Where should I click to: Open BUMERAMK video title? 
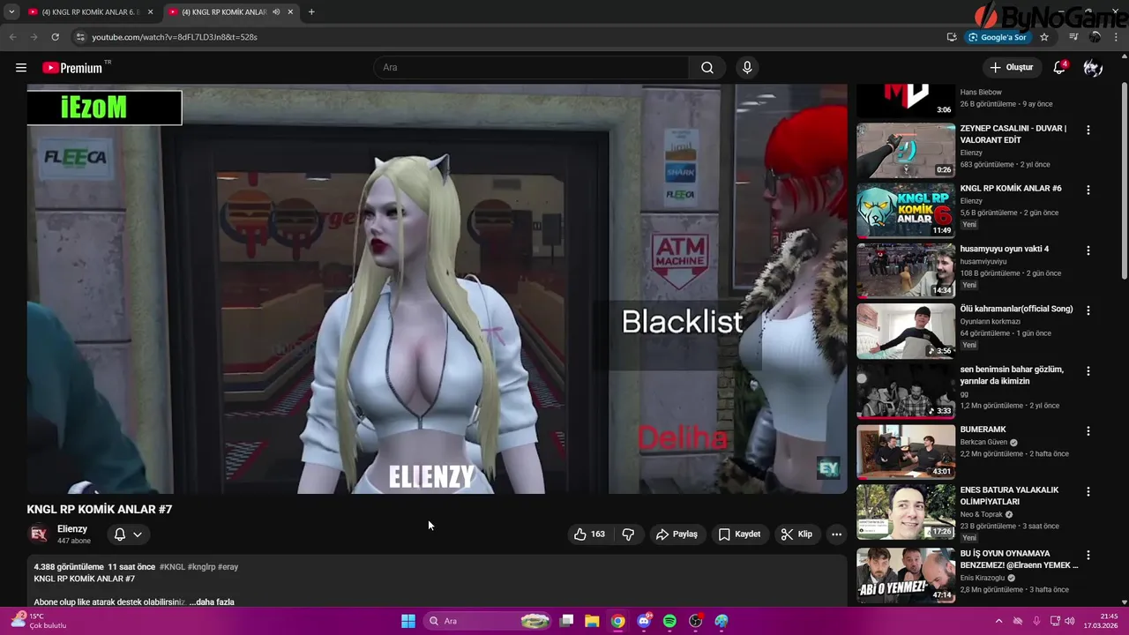pyautogui.click(x=983, y=430)
